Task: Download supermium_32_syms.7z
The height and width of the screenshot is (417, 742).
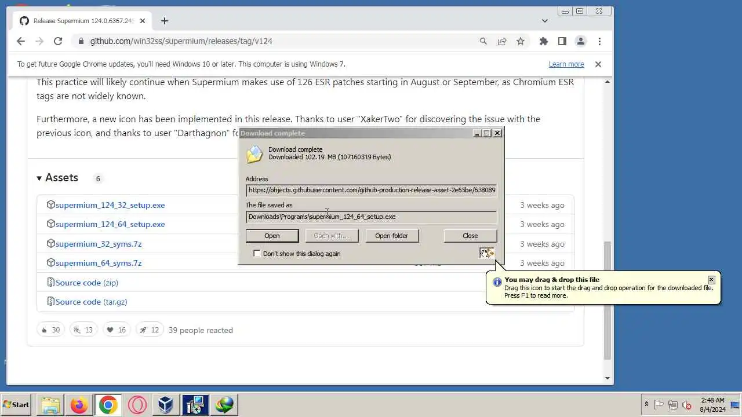Action: click(99, 244)
